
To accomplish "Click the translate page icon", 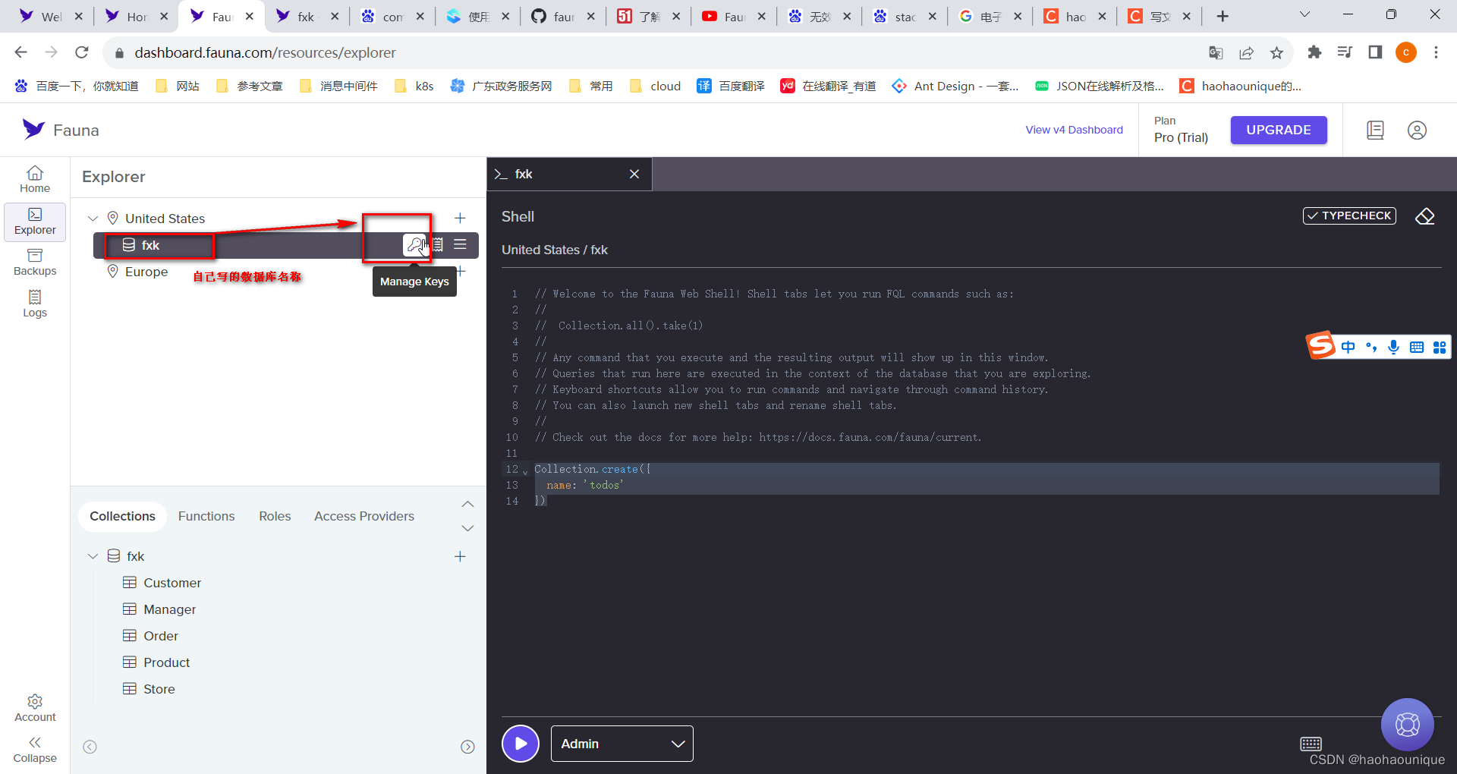I will pyautogui.click(x=1216, y=52).
